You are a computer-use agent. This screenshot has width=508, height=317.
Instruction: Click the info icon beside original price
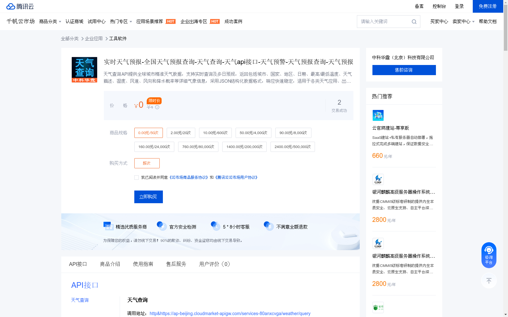click(157, 107)
